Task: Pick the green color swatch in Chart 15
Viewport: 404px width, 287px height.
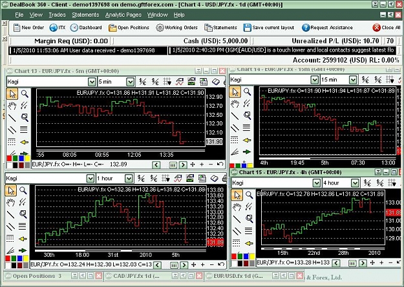Action: [x=240, y=257]
